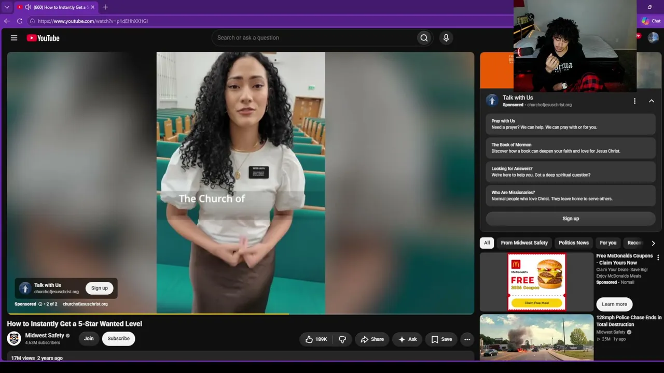Join the Midwest Safety channel
The image size is (664, 373).
[x=89, y=339]
